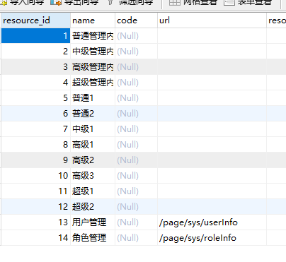Image resolution: width=286 pixels, height=262 pixels.
Task: Select the name cell 普通管理内 in row 1
Action: point(93,36)
